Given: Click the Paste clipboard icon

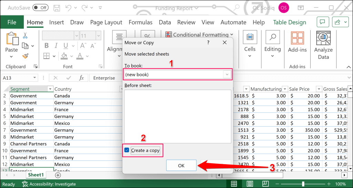Looking at the screenshot, I should (12, 39).
